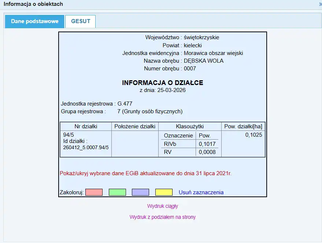Screen dimensions: 322x243
Task: Open the Wydruk ciągły printout
Action: pos(163,206)
